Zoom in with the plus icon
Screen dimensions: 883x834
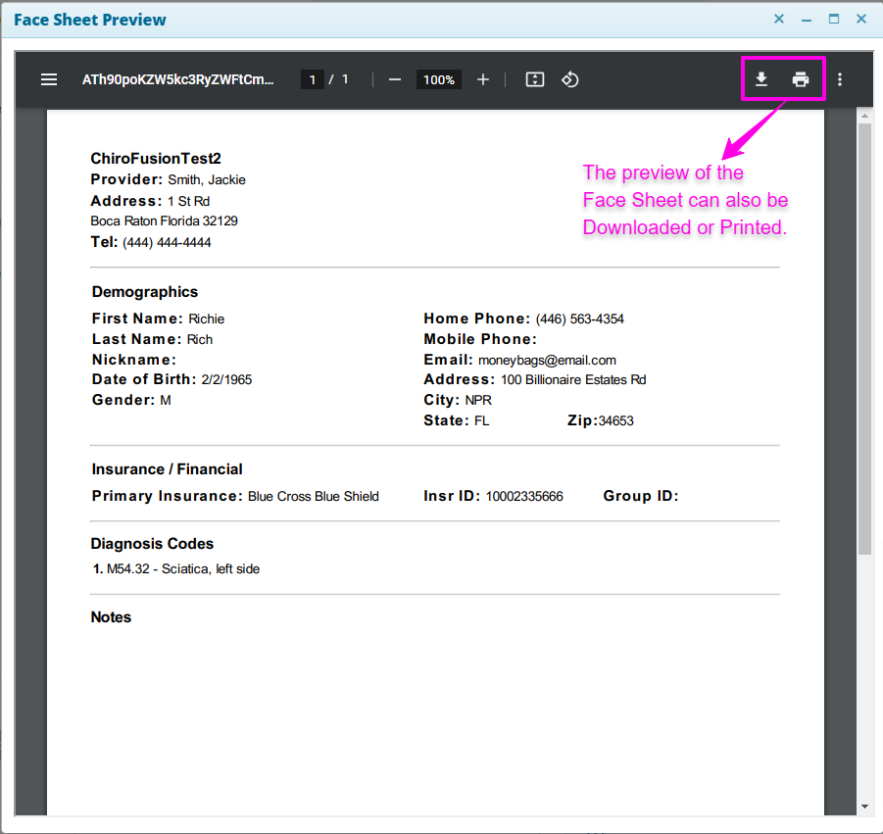click(482, 79)
